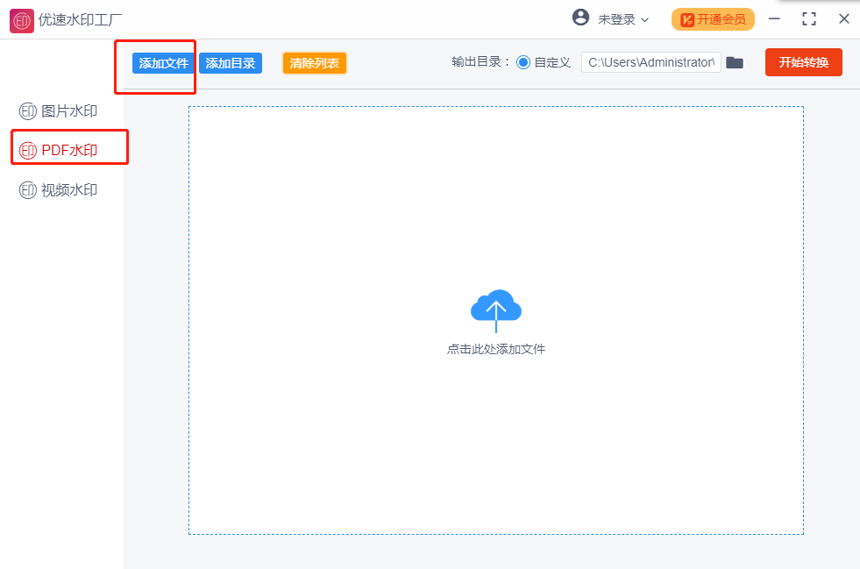
Task: Minimize the application window
Action: tap(774, 19)
